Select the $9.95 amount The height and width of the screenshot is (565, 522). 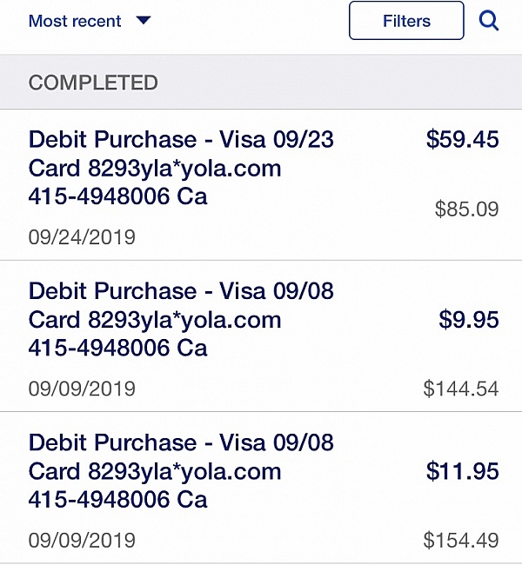(469, 319)
